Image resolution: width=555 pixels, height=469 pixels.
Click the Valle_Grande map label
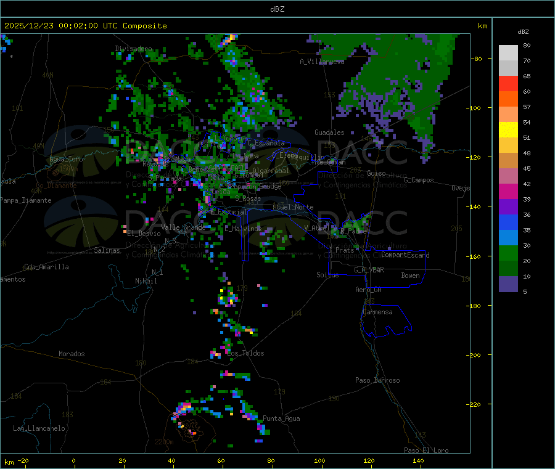click(x=183, y=227)
